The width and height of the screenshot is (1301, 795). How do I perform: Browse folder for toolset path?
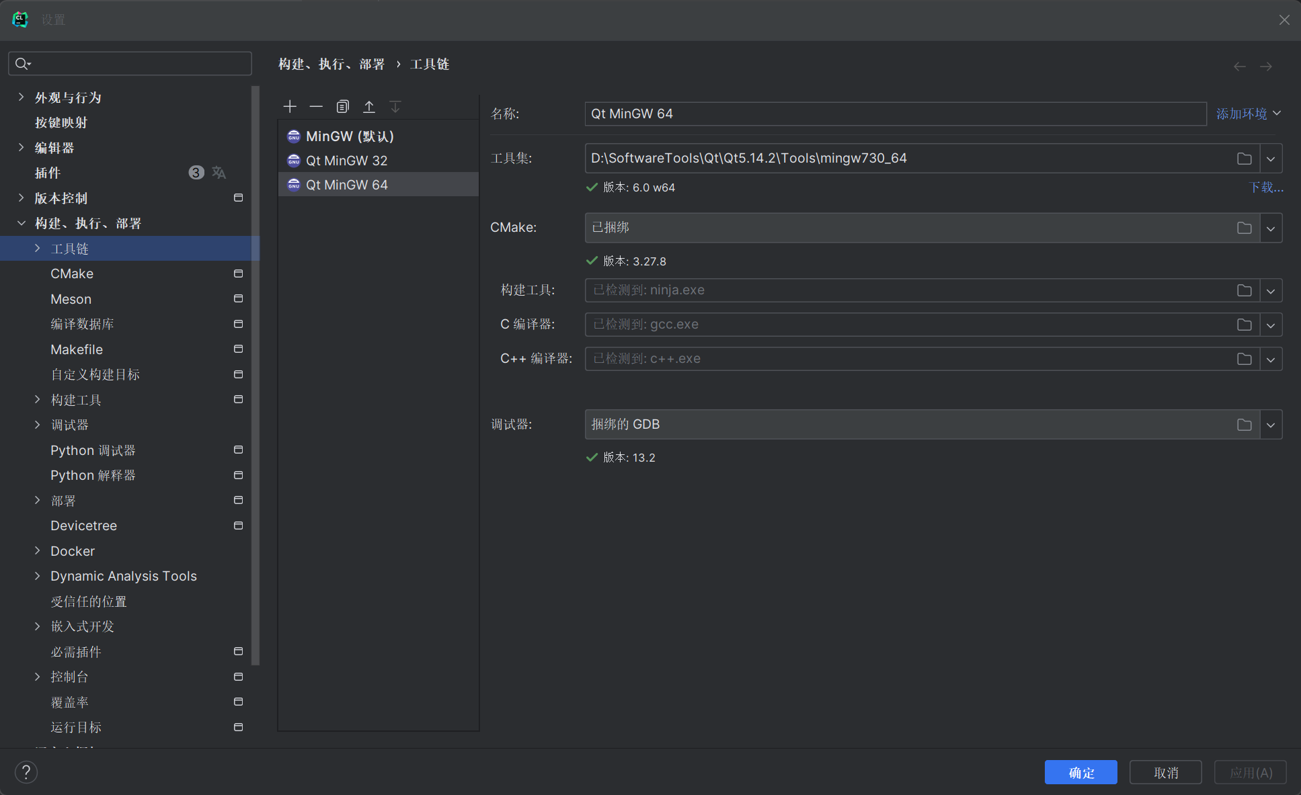point(1245,159)
